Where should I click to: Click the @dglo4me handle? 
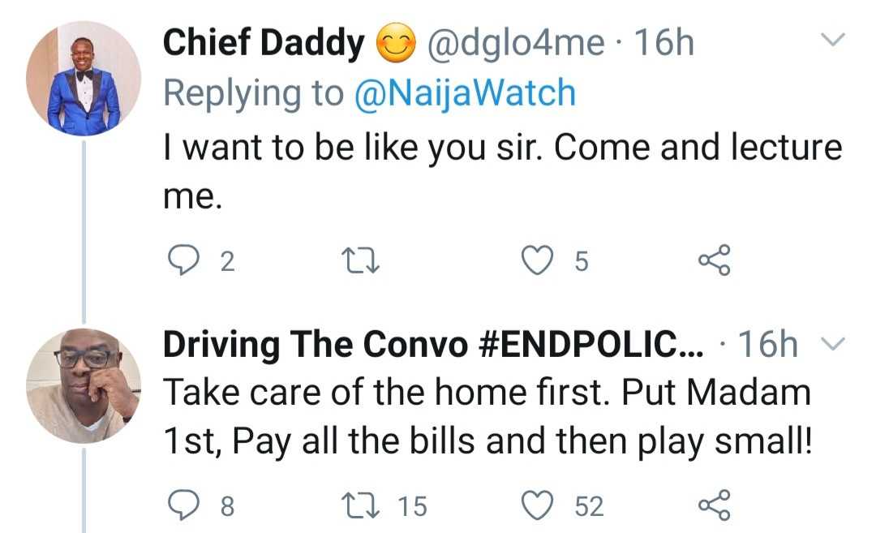pyautogui.click(x=516, y=44)
